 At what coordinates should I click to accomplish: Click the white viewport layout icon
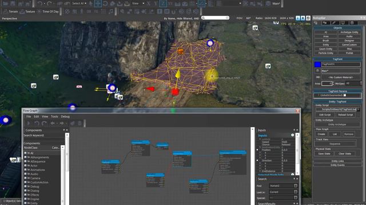308,18
